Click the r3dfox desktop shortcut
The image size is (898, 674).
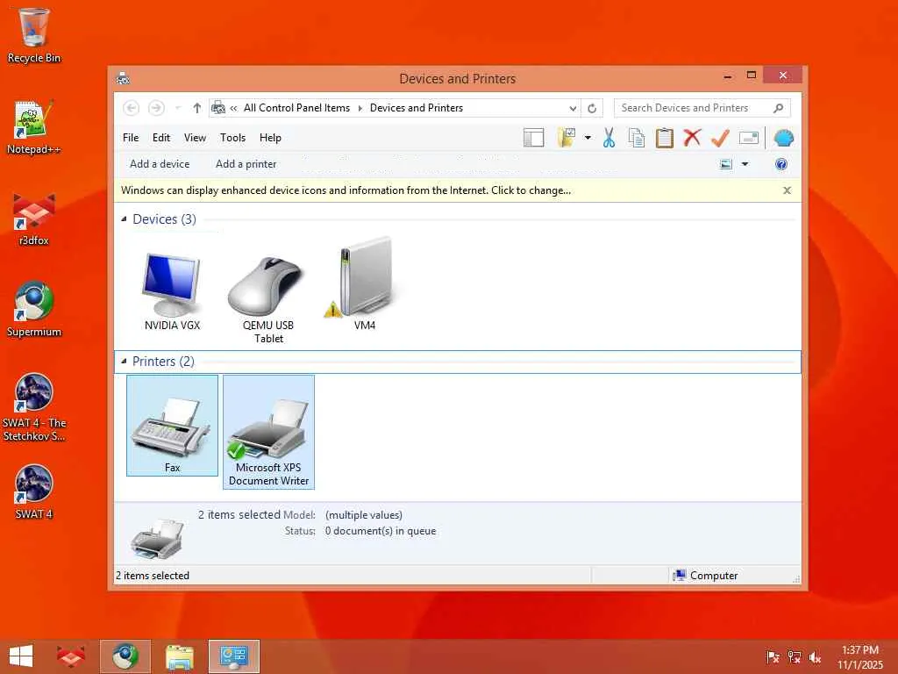pyautogui.click(x=33, y=219)
